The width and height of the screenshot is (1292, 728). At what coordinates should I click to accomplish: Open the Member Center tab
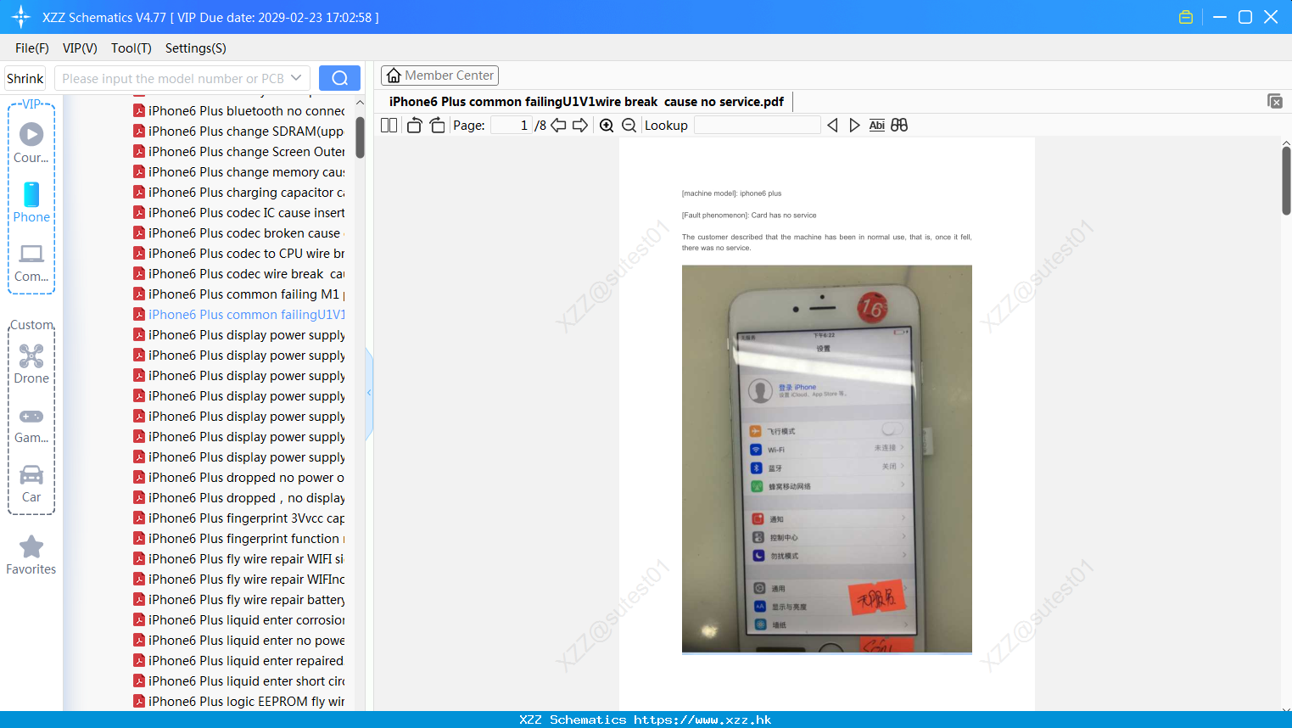tap(439, 76)
